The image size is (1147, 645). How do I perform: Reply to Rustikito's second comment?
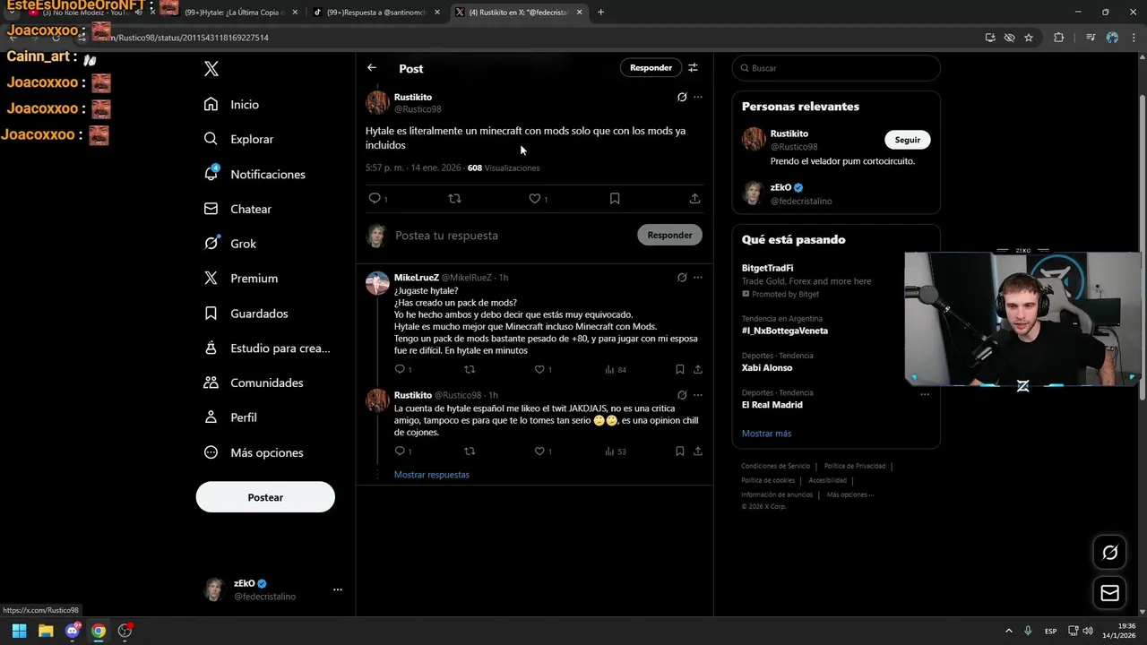pos(401,451)
